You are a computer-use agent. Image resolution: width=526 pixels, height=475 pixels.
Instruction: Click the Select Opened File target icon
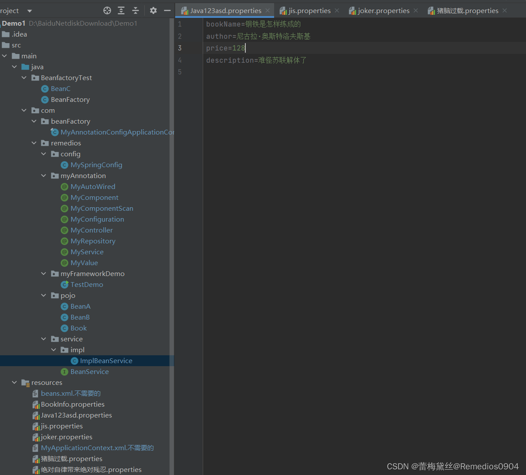pos(107,10)
